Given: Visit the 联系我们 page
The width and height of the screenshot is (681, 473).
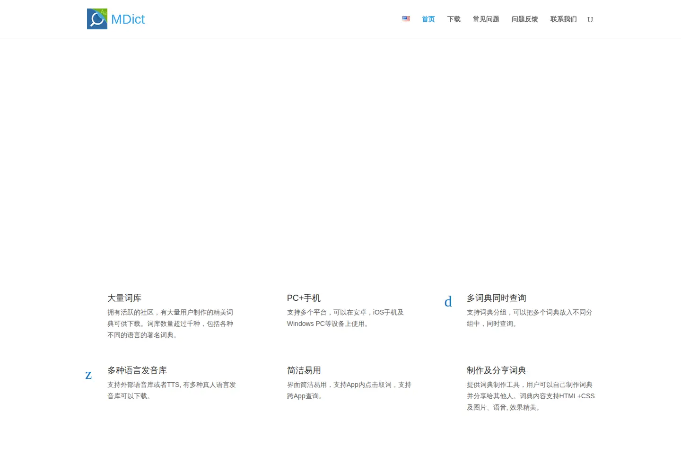Looking at the screenshot, I should tap(564, 19).
